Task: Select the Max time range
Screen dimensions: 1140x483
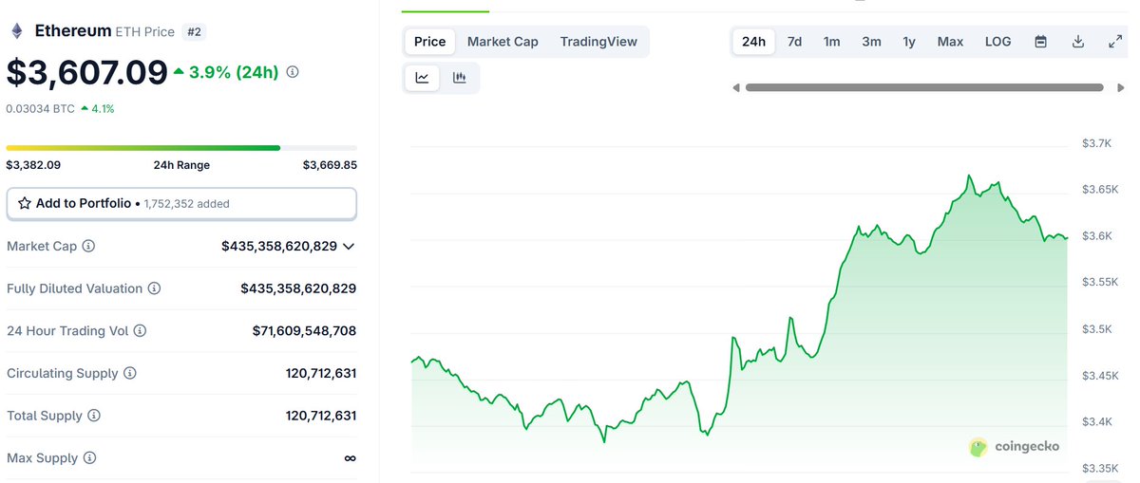Action: [950, 42]
